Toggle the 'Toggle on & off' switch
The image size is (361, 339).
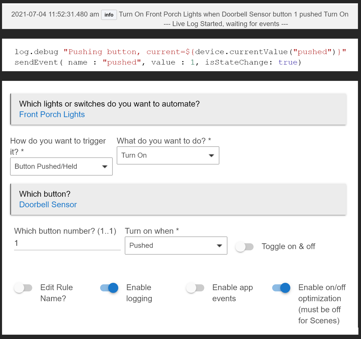click(244, 247)
